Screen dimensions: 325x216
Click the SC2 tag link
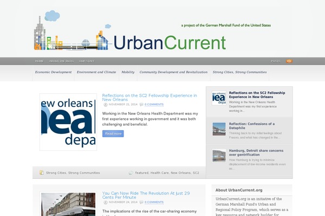click(196, 173)
